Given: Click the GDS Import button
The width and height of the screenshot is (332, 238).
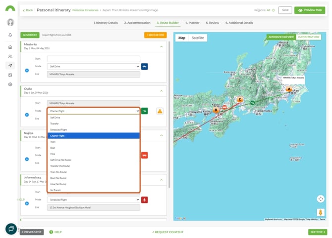Looking at the screenshot, I should [x=30, y=35].
